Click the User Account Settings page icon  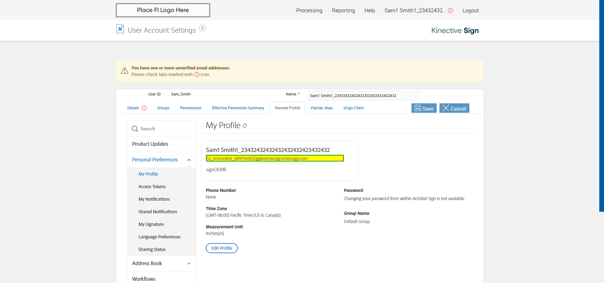pyautogui.click(x=120, y=29)
